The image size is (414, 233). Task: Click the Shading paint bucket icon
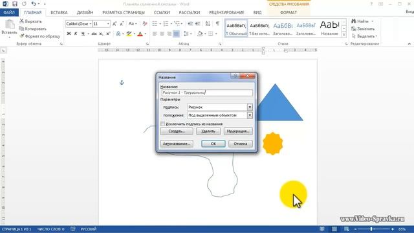point(200,34)
